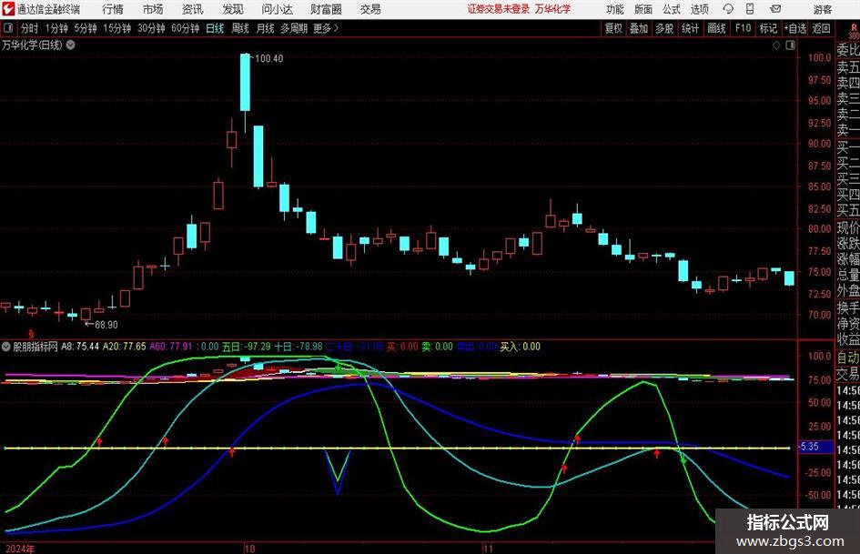Click the 万华化学 stock name in title bar
The width and height of the screenshot is (860, 554).
pyautogui.click(x=553, y=9)
